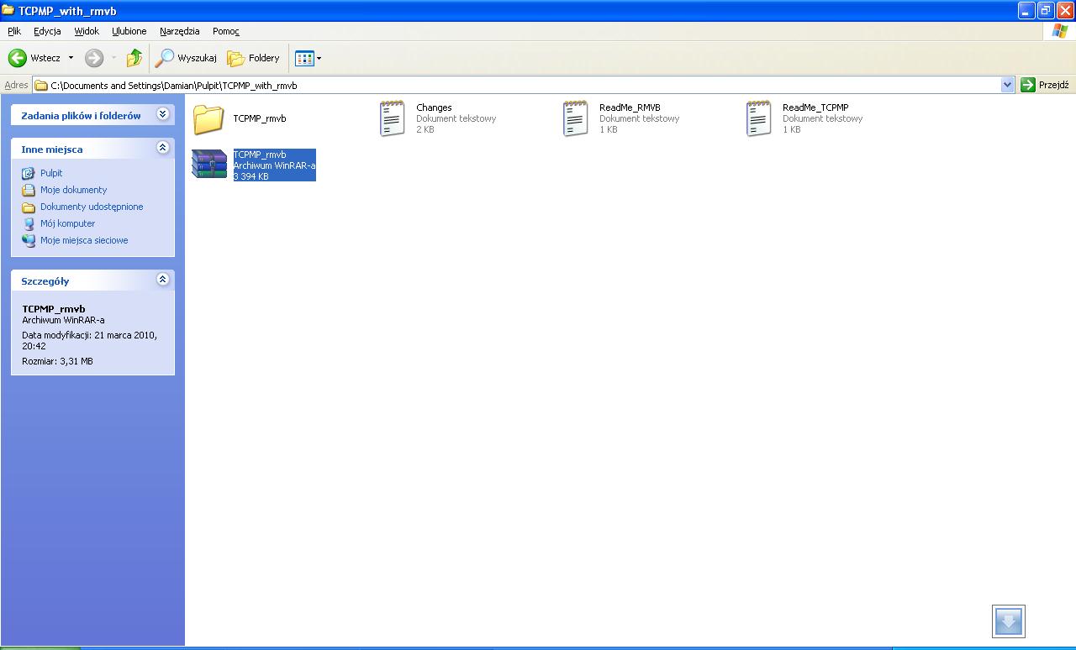This screenshot has height=650, width=1076.
Task: Click the Adres label
Action: [16, 85]
